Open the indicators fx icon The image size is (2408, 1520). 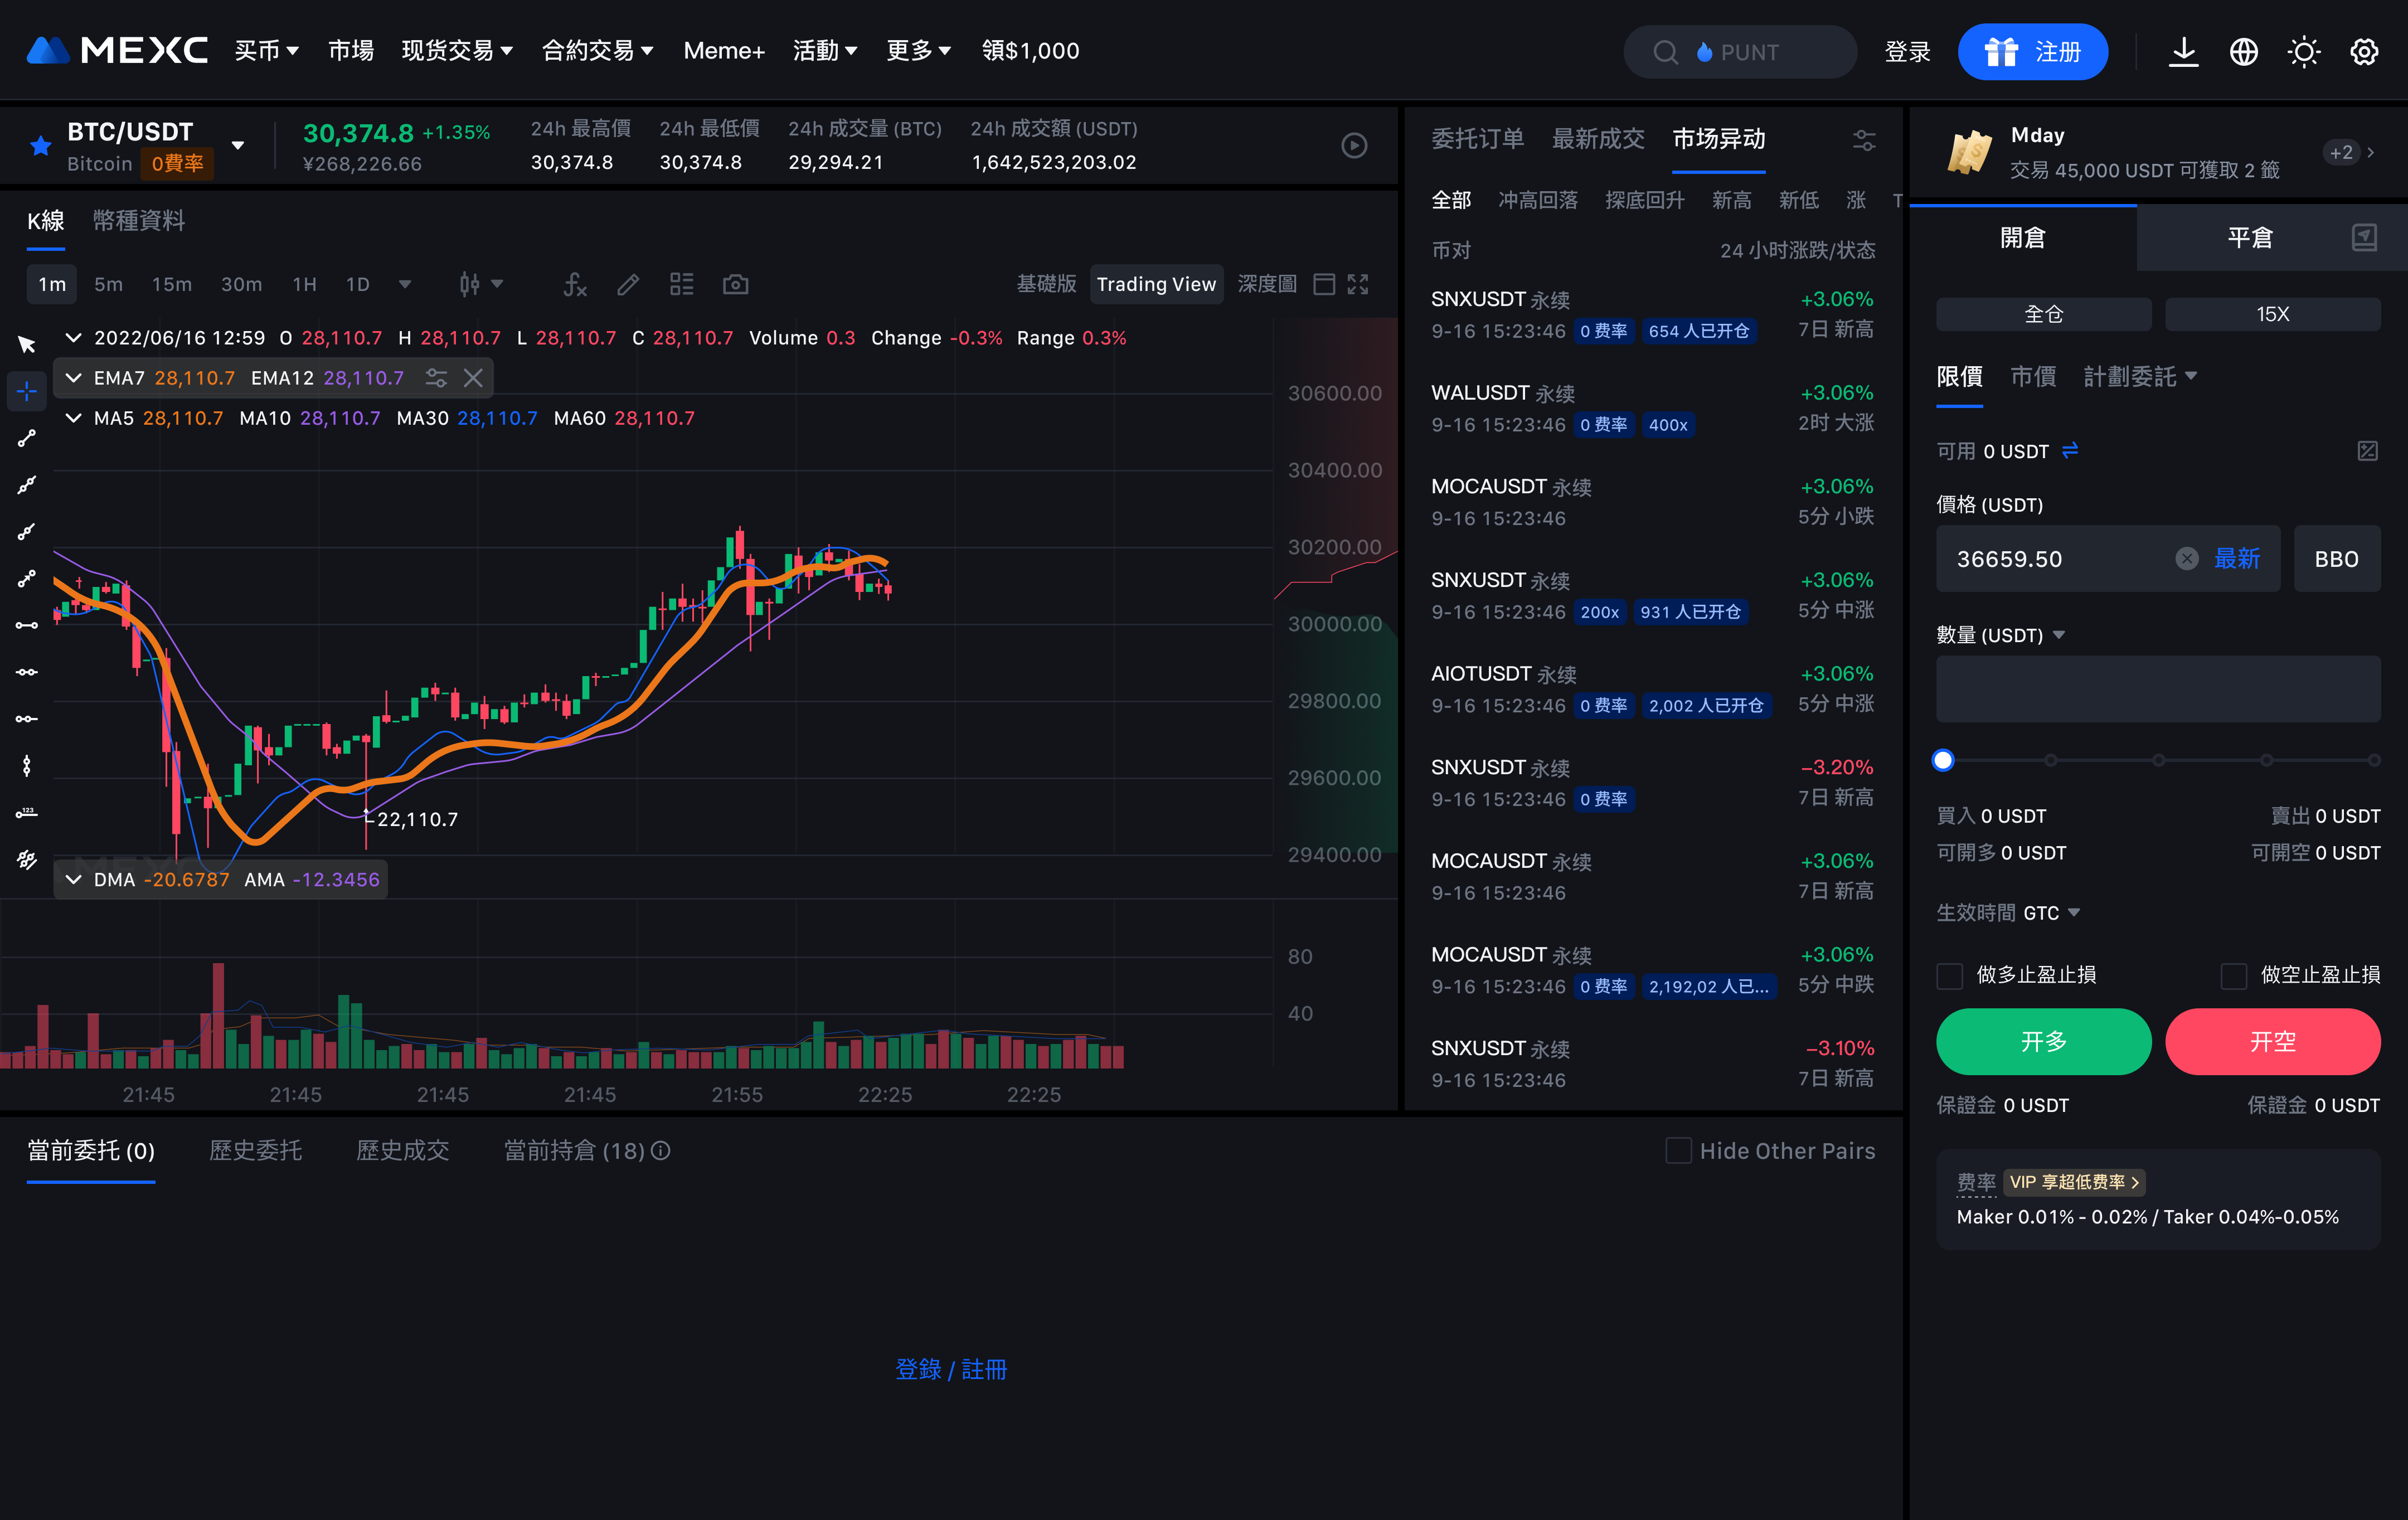click(574, 285)
